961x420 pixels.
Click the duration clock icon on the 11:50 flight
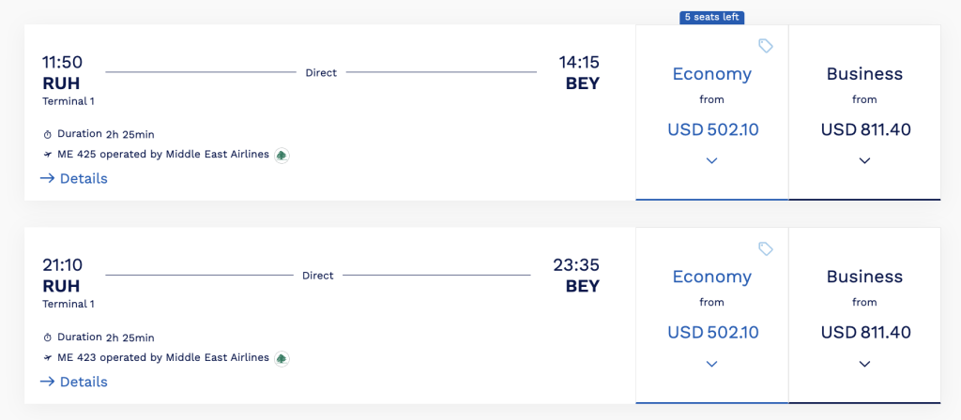pyautogui.click(x=48, y=135)
